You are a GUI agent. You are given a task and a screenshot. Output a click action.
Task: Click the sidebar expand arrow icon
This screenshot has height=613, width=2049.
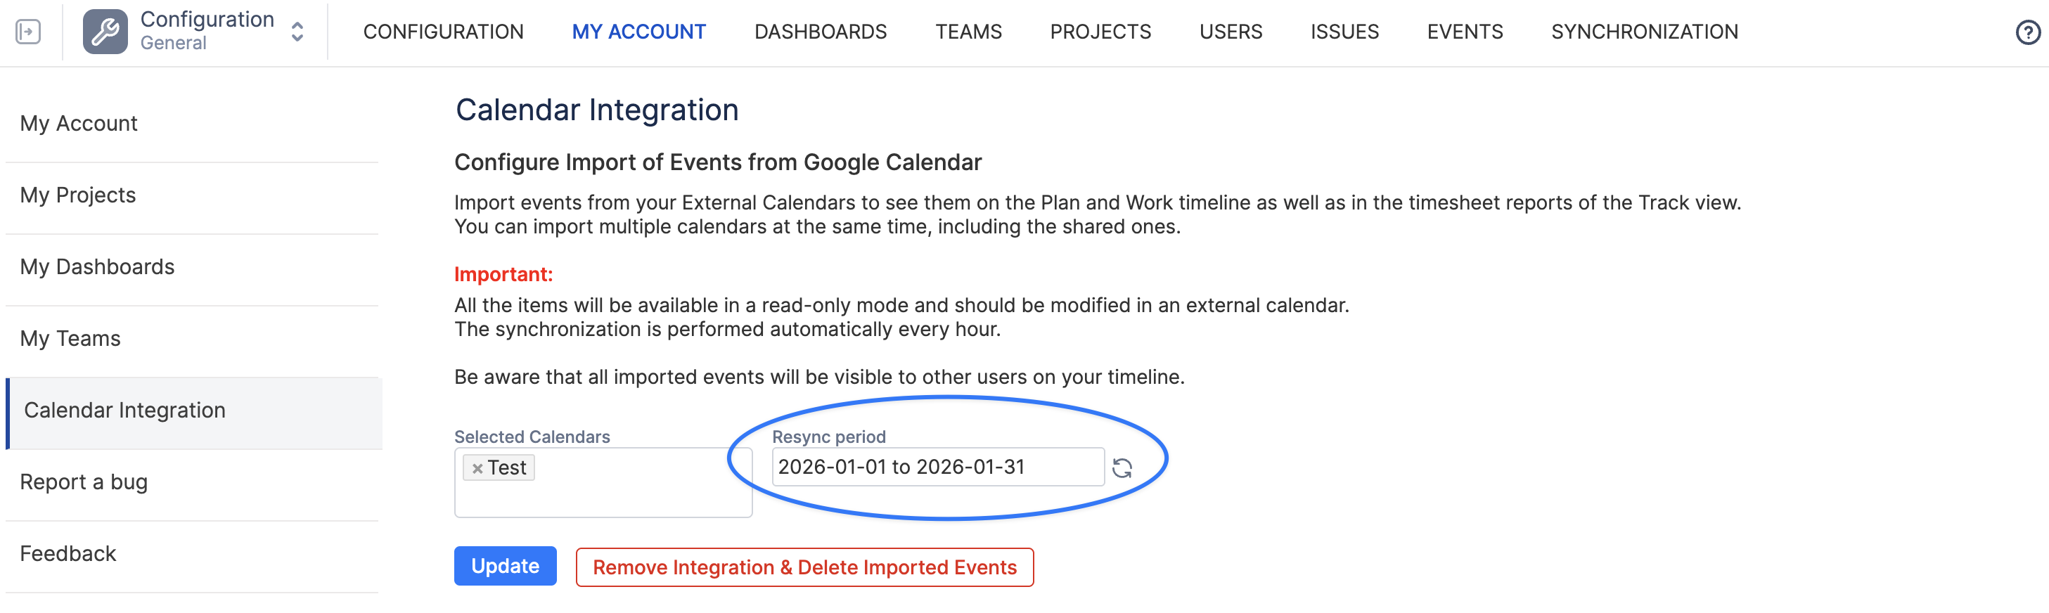28,32
